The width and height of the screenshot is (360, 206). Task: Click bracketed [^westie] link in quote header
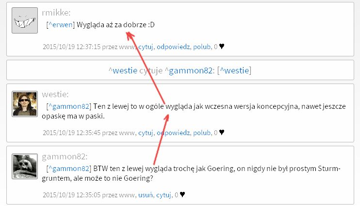(x=234, y=70)
